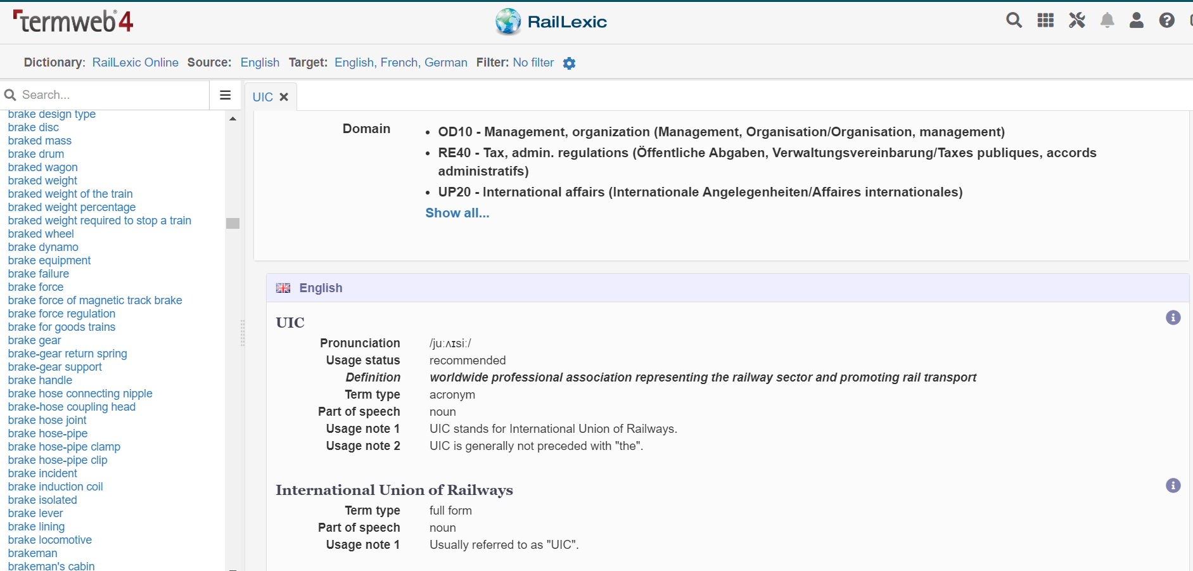Open term 'brake isolated'
The width and height of the screenshot is (1193, 571).
[x=42, y=500]
